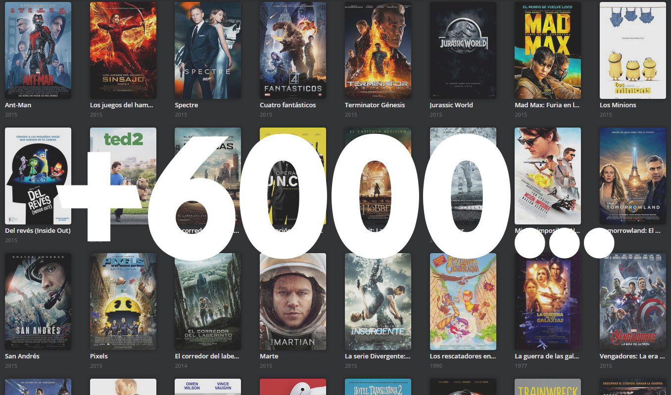Open the Vengadores Era de Ultrón poster
The image size is (671, 395).
633,302
